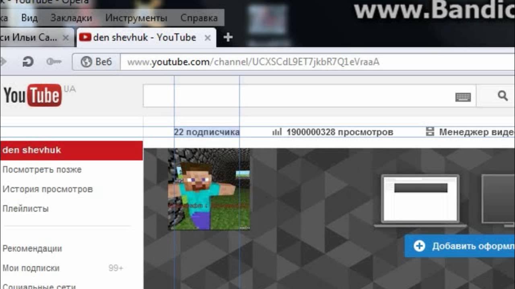Screen dimensions: 515x289
Task: Click the views bar chart icon
Action: point(277,132)
